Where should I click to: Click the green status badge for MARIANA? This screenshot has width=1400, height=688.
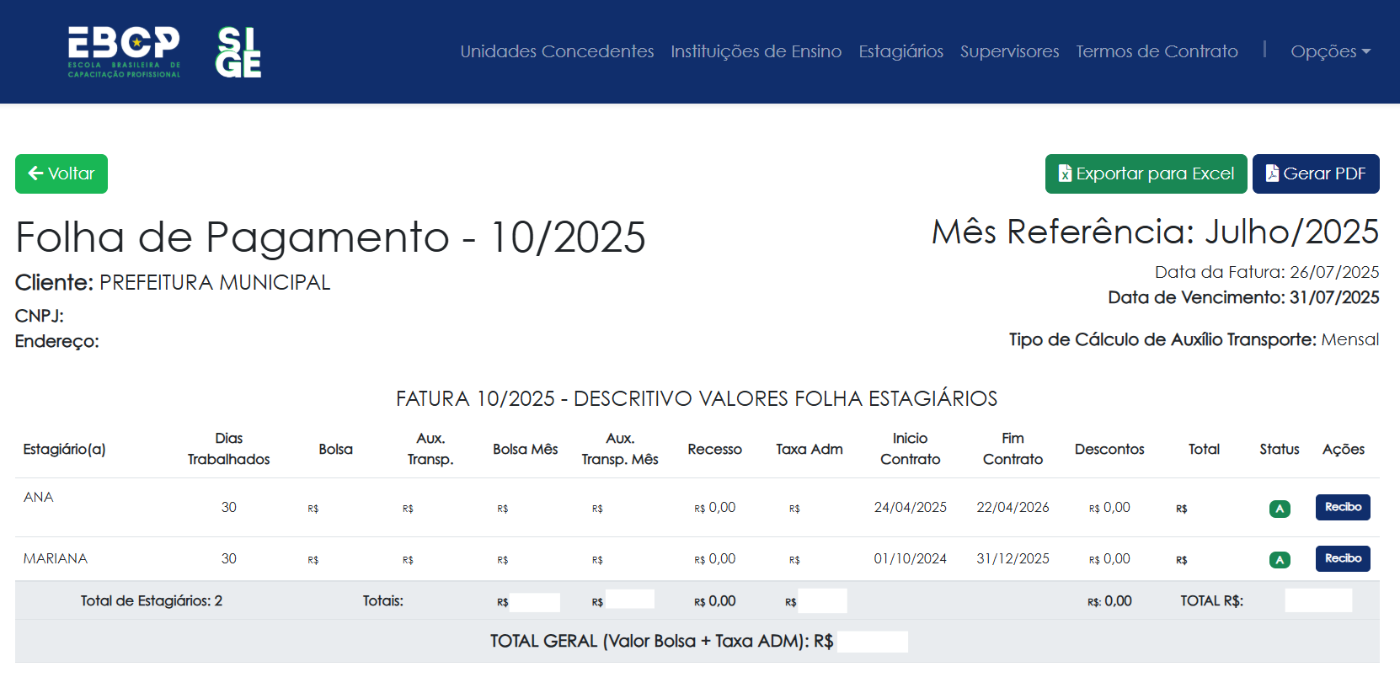pyautogui.click(x=1280, y=560)
